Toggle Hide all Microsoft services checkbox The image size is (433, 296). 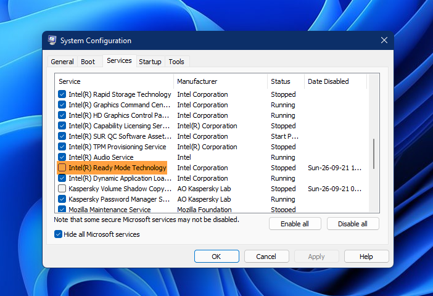click(x=59, y=234)
